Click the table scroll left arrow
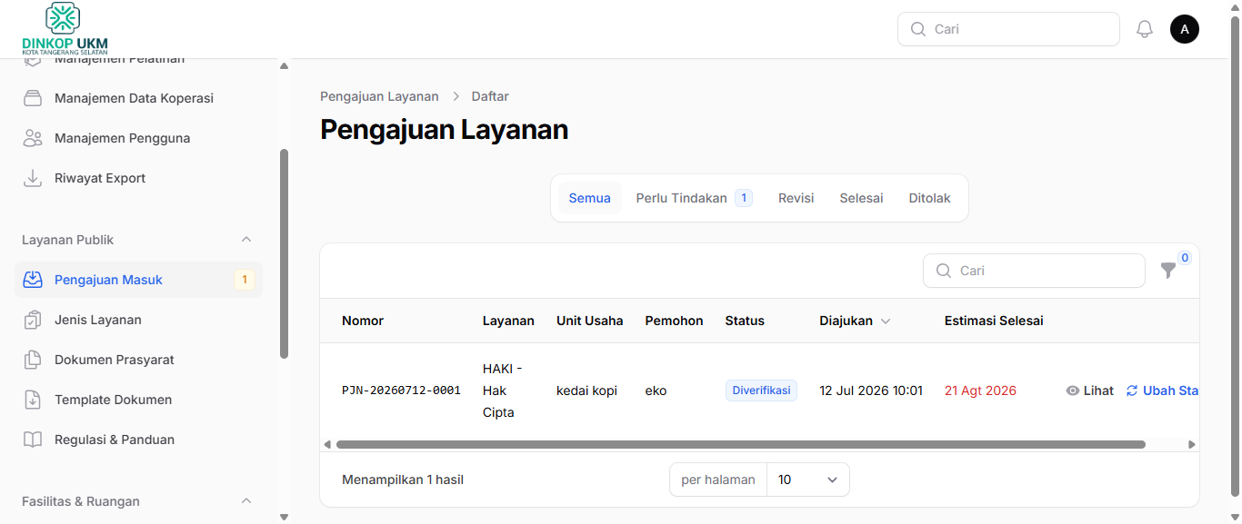Screen dimensions: 1242x524 point(327,445)
